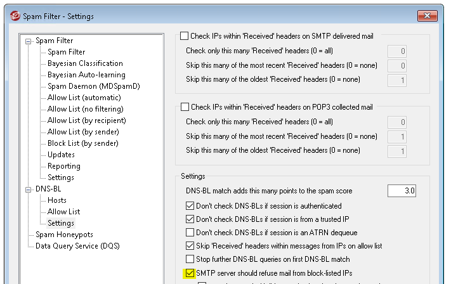The width and height of the screenshot is (451, 284).
Task: Select the Hosts item under DNS-BL
Action: click(x=57, y=200)
